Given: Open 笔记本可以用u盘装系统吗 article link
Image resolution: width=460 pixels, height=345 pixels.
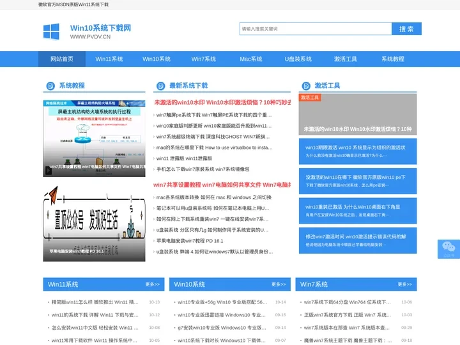Looking at the screenshot, I should pos(213,208).
